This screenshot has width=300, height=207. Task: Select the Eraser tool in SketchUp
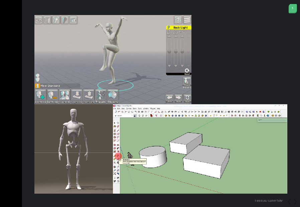(x=118, y=126)
